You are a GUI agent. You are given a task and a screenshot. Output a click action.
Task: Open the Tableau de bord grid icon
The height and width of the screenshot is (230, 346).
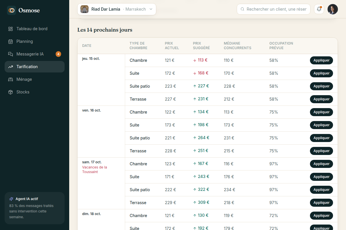pyautogui.click(x=11, y=29)
